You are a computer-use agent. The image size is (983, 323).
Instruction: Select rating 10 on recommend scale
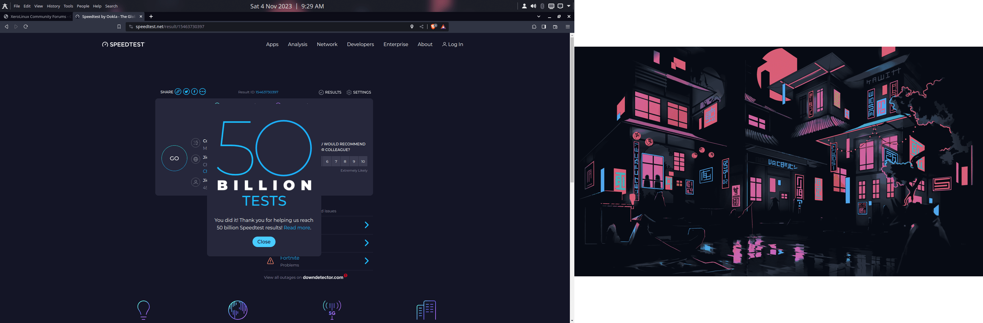coord(363,161)
